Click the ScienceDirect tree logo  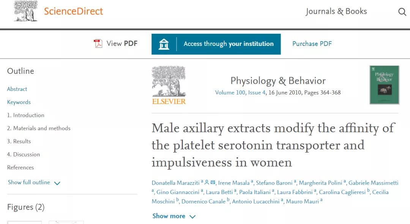click(x=26, y=11)
